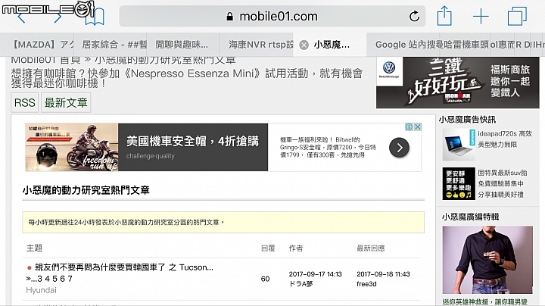Open 最新文章 button
The image size is (545, 306).
pos(66,102)
